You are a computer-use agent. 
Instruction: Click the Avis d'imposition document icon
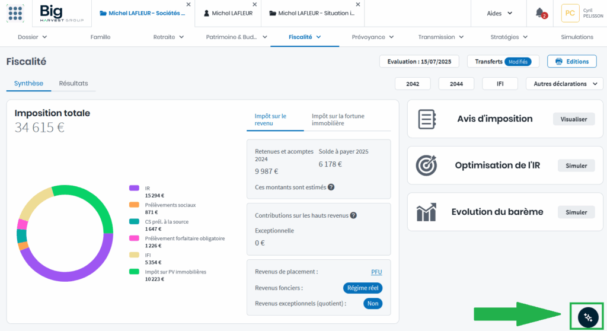pos(427,119)
